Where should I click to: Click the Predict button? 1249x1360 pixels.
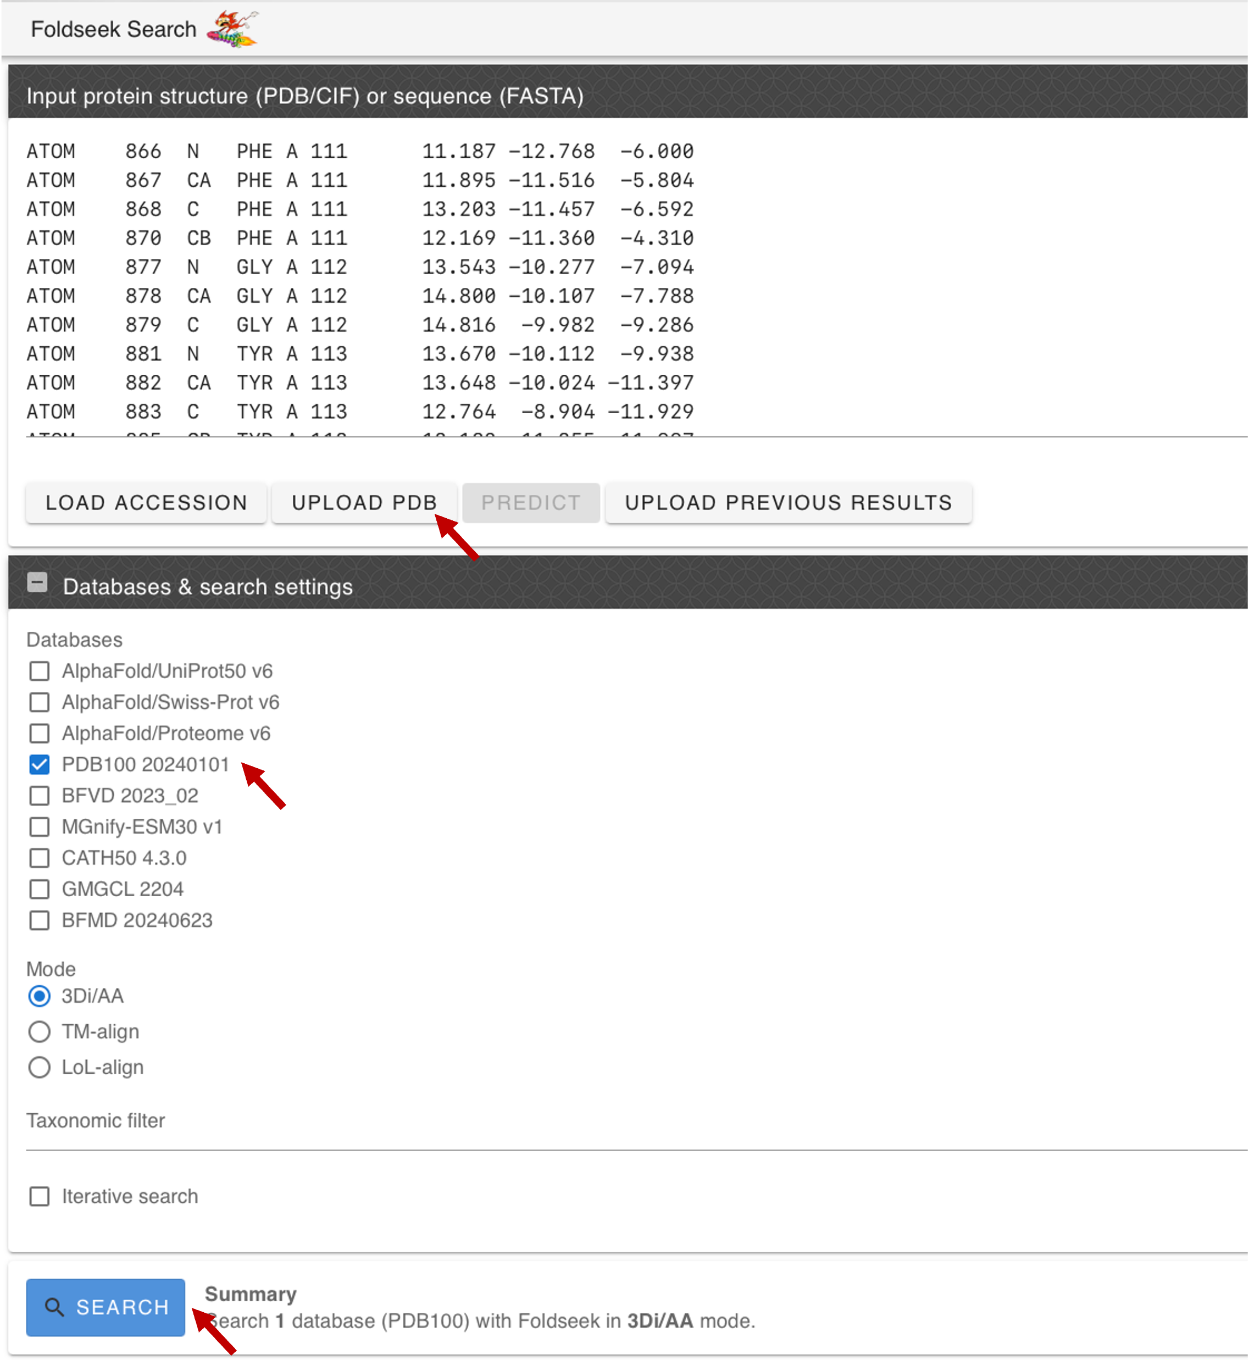tap(531, 503)
